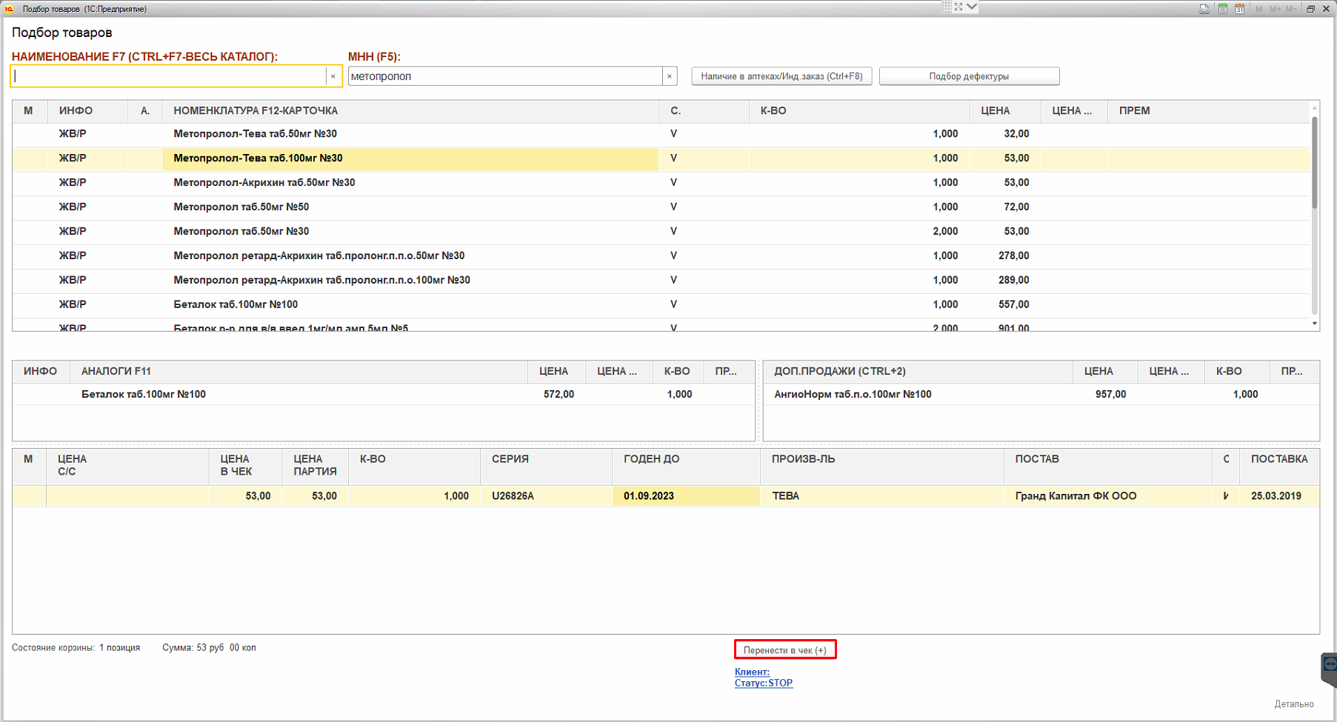Click 'Перенести в чек (+)' button
Screen dimensions: 1337x722
coord(785,650)
